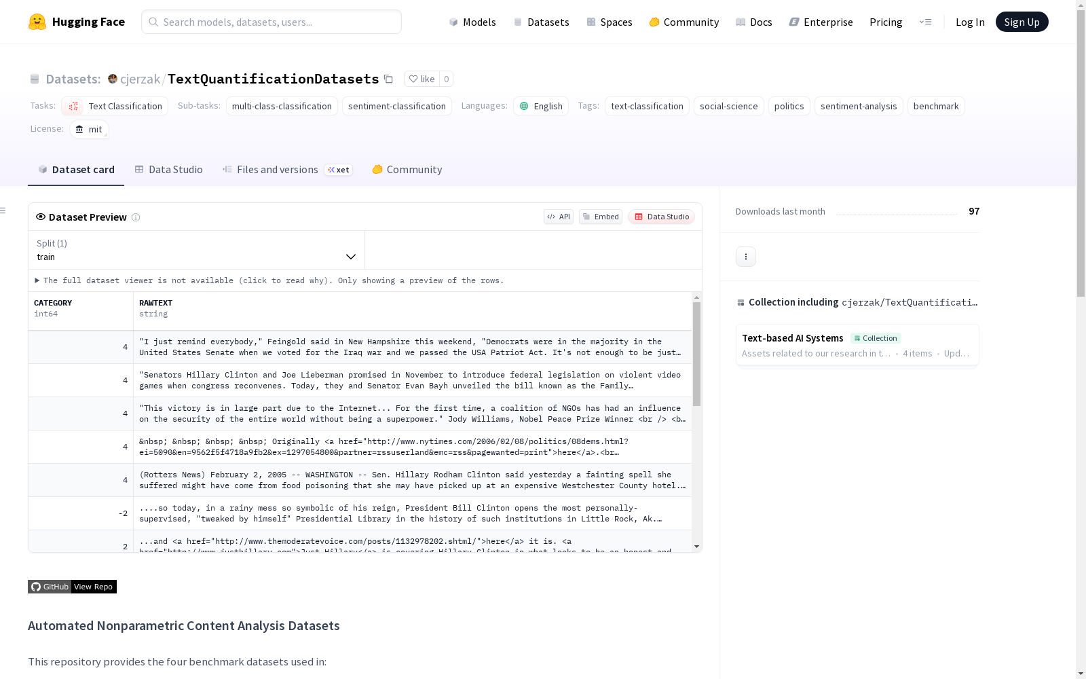Open the API button in Dataset Preview

[x=559, y=217]
